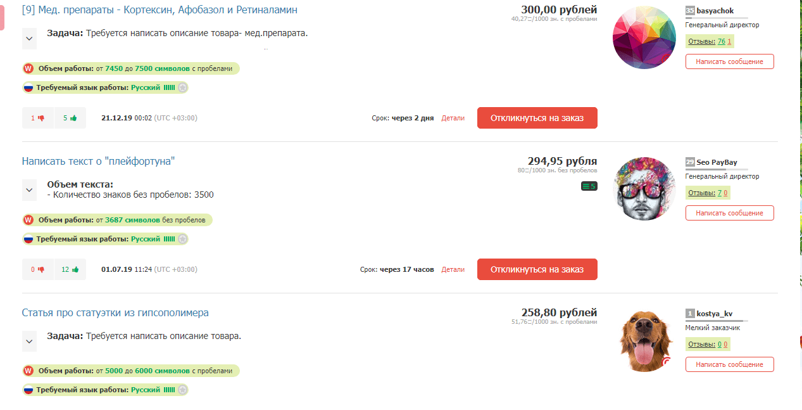Viewport: 802px width, 410px height.
Task: Respond to the Кортексин order
Action: [x=537, y=118]
